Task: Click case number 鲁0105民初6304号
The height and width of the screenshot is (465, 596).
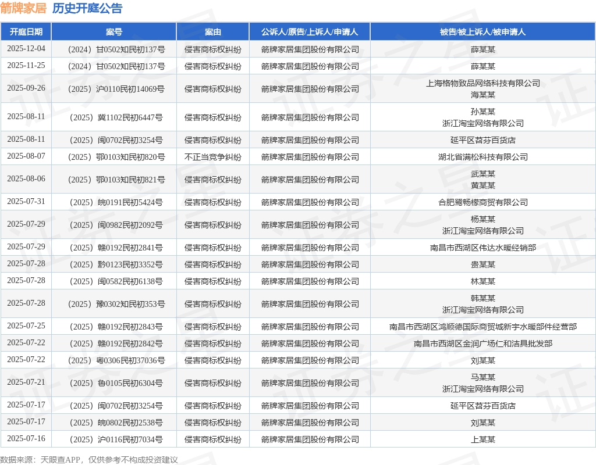Action: click(114, 383)
